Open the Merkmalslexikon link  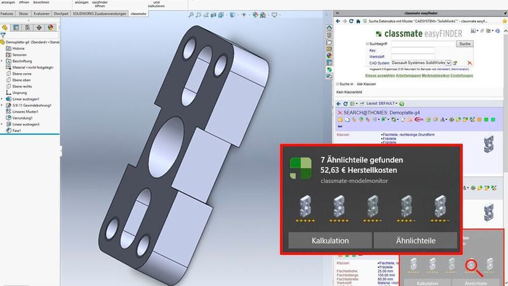(436, 76)
